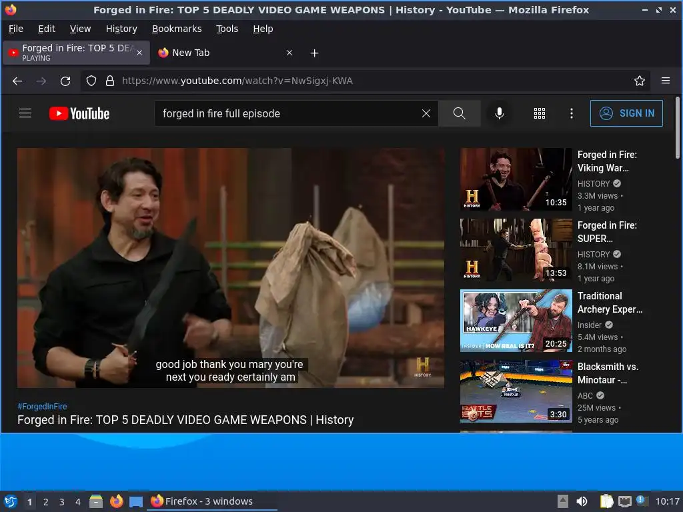Click the YouTube logo
This screenshot has height=512, width=683.
click(79, 113)
